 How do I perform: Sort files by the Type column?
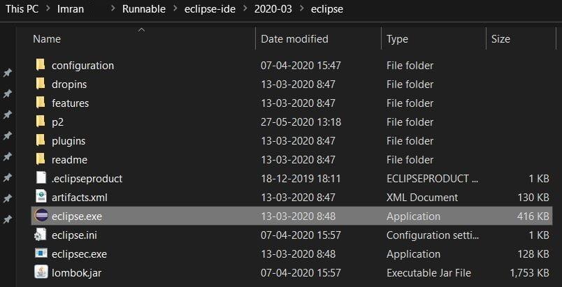(397, 39)
